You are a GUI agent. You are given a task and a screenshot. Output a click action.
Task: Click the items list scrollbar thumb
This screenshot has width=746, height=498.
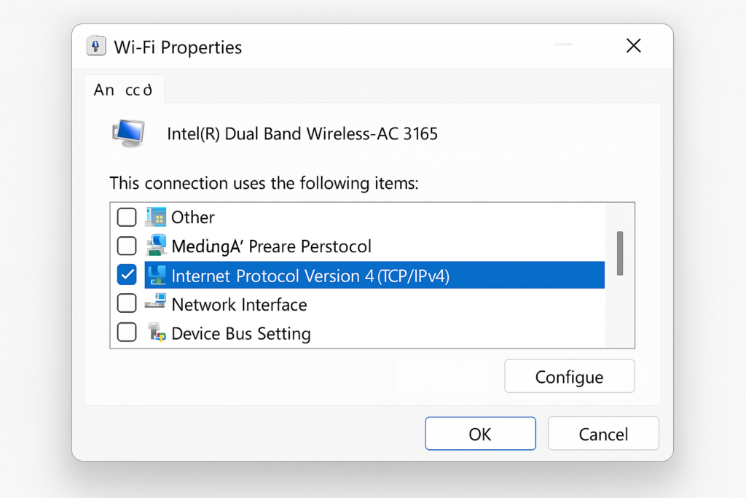click(x=620, y=253)
